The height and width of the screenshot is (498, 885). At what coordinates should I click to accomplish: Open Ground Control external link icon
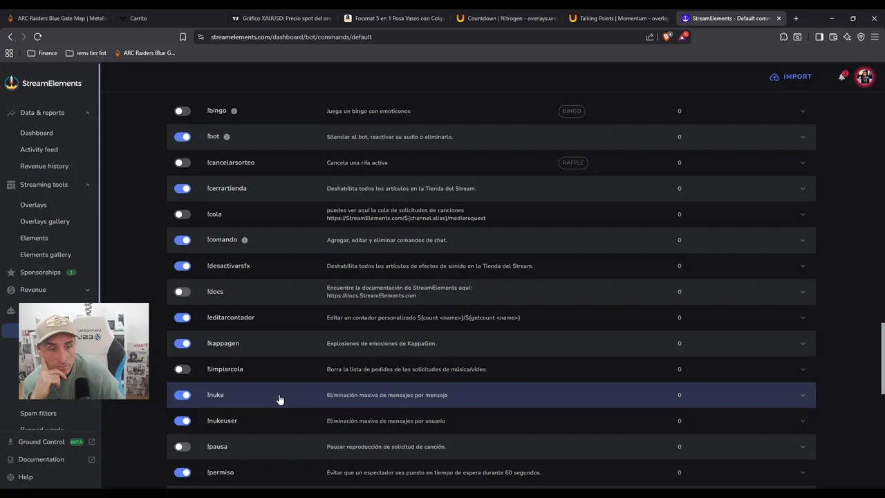[92, 442]
